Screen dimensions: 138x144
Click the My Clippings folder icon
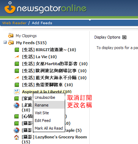coord(11,35)
